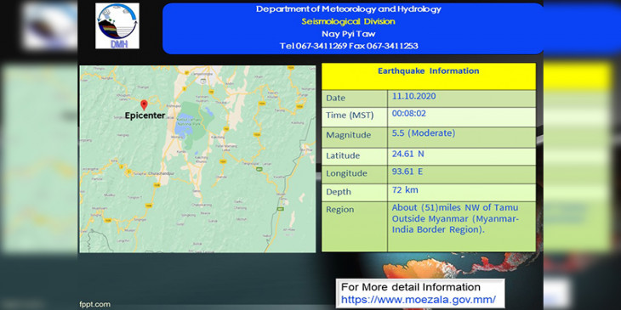The image size is (621, 310).
Task: Click Department of Meteorology and Hydrology title
Action: click(x=348, y=8)
